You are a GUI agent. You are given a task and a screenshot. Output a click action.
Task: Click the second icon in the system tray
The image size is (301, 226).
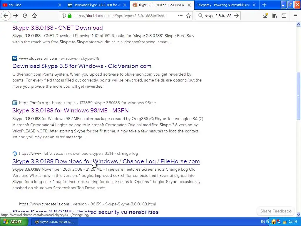[x=279, y=222]
